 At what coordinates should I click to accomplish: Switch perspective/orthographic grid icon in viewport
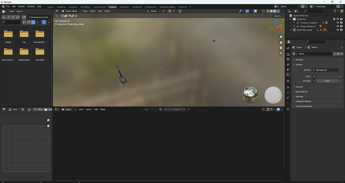(281, 53)
